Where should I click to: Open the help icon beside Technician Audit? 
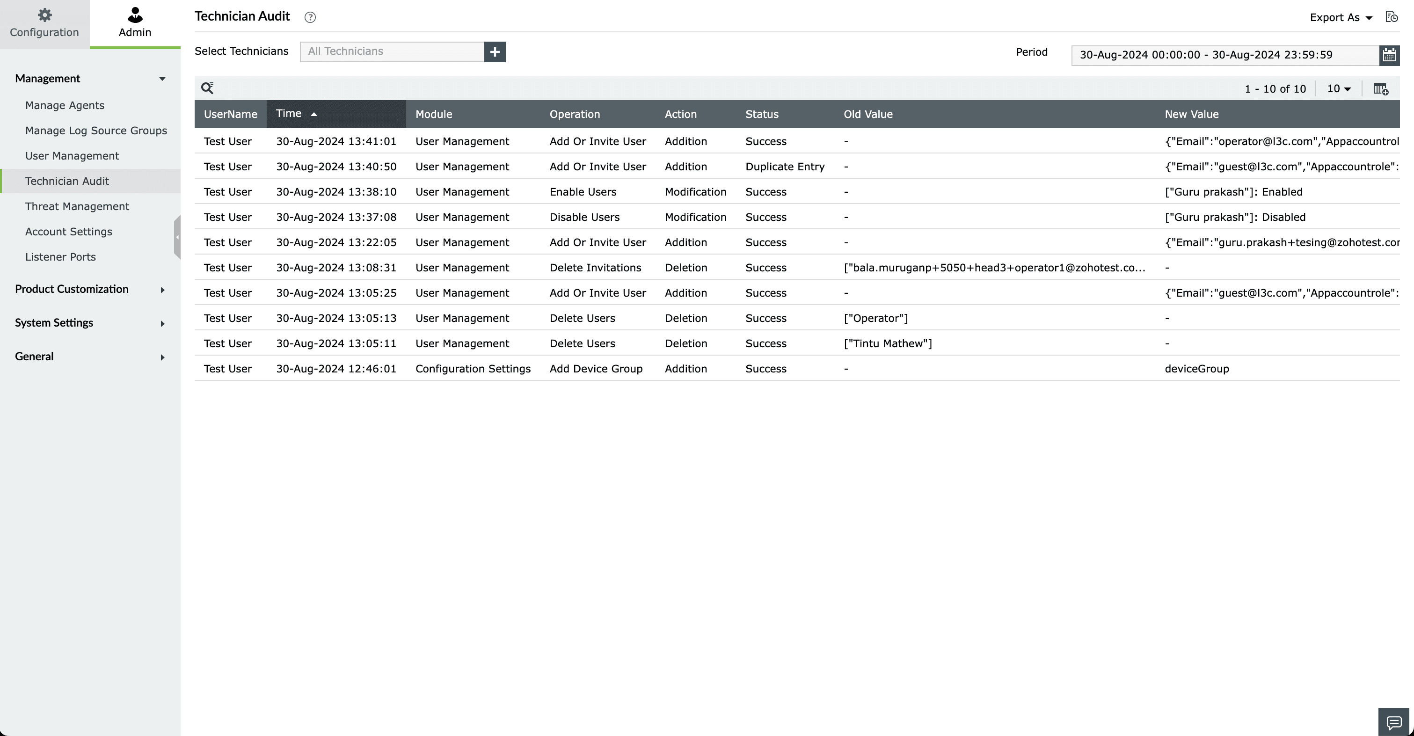coord(310,18)
